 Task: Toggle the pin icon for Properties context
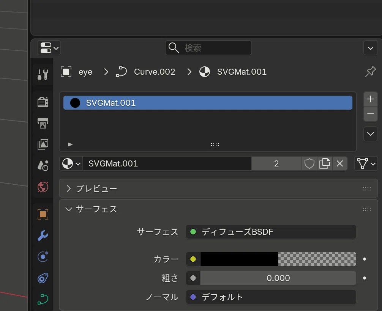[x=371, y=72]
